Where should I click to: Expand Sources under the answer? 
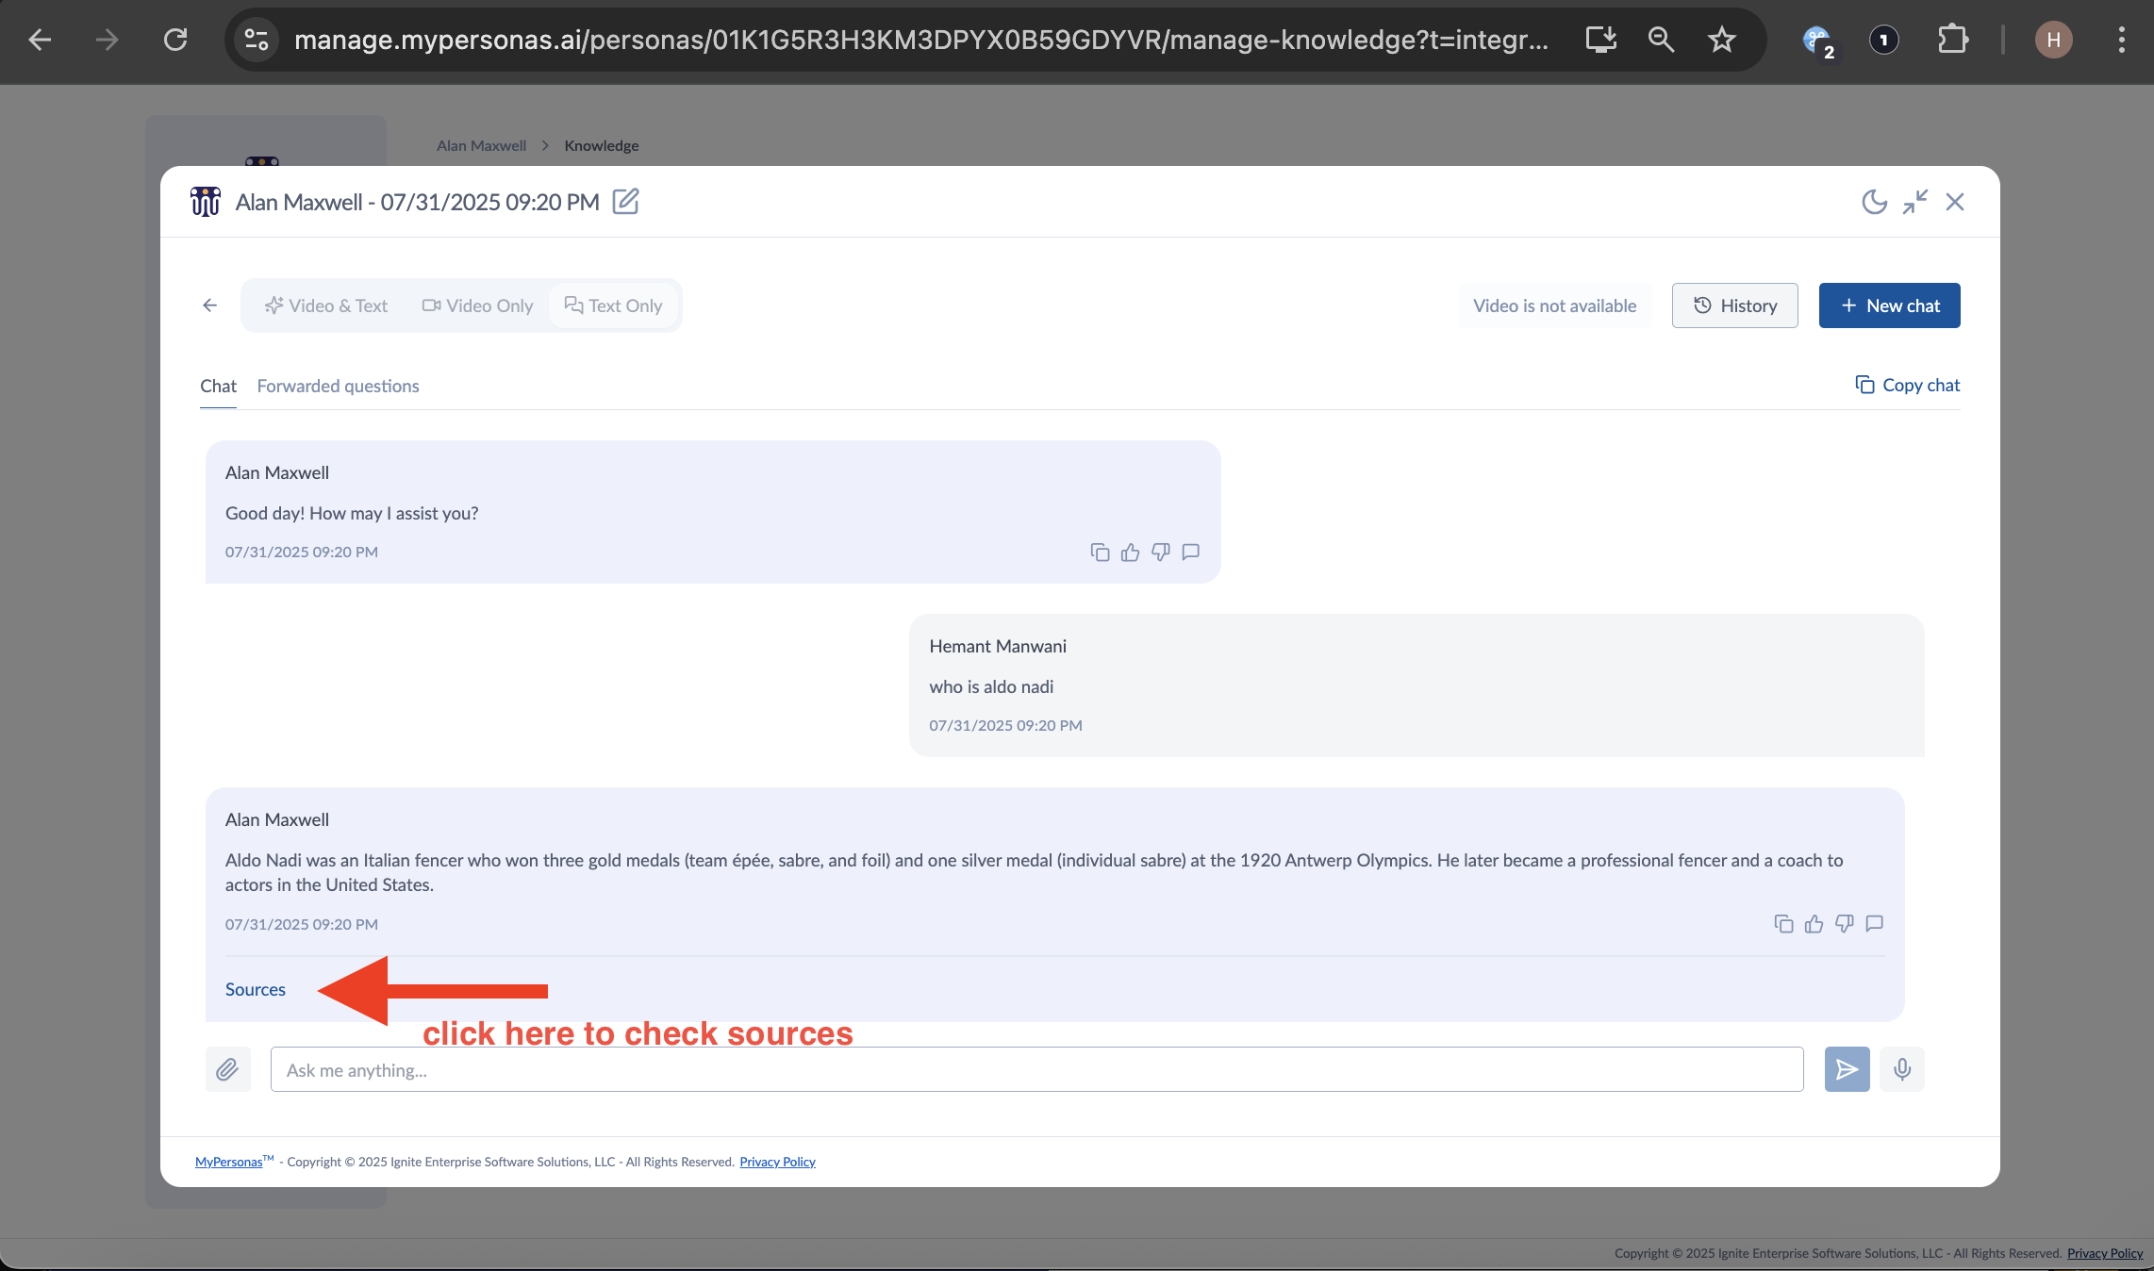(x=255, y=989)
